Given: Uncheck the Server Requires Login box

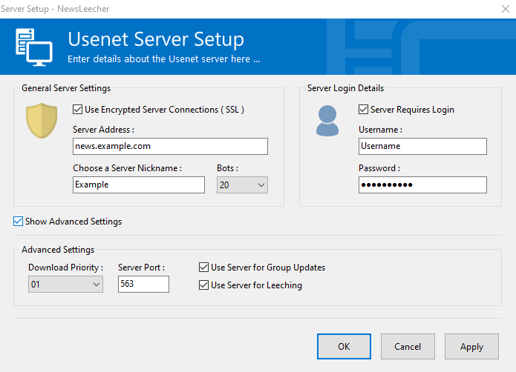Looking at the screenshot, I should (x=363, y=110).
